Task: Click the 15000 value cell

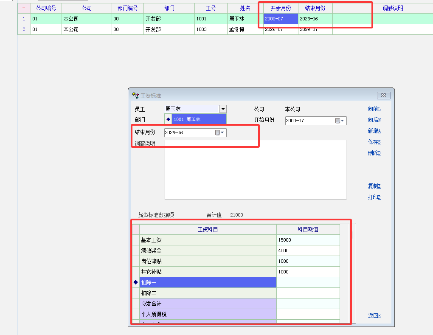Action: click(x=308, y=240)
